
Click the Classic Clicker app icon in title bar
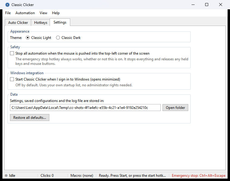point(7,5)
